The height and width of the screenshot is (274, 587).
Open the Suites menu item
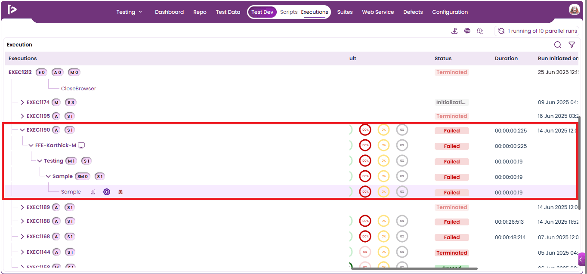tap(345, 12)
